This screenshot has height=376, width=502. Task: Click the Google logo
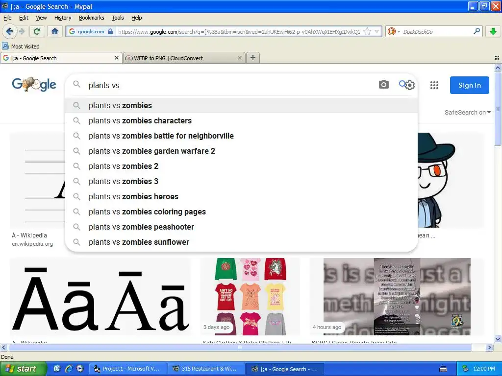(34, 84)
